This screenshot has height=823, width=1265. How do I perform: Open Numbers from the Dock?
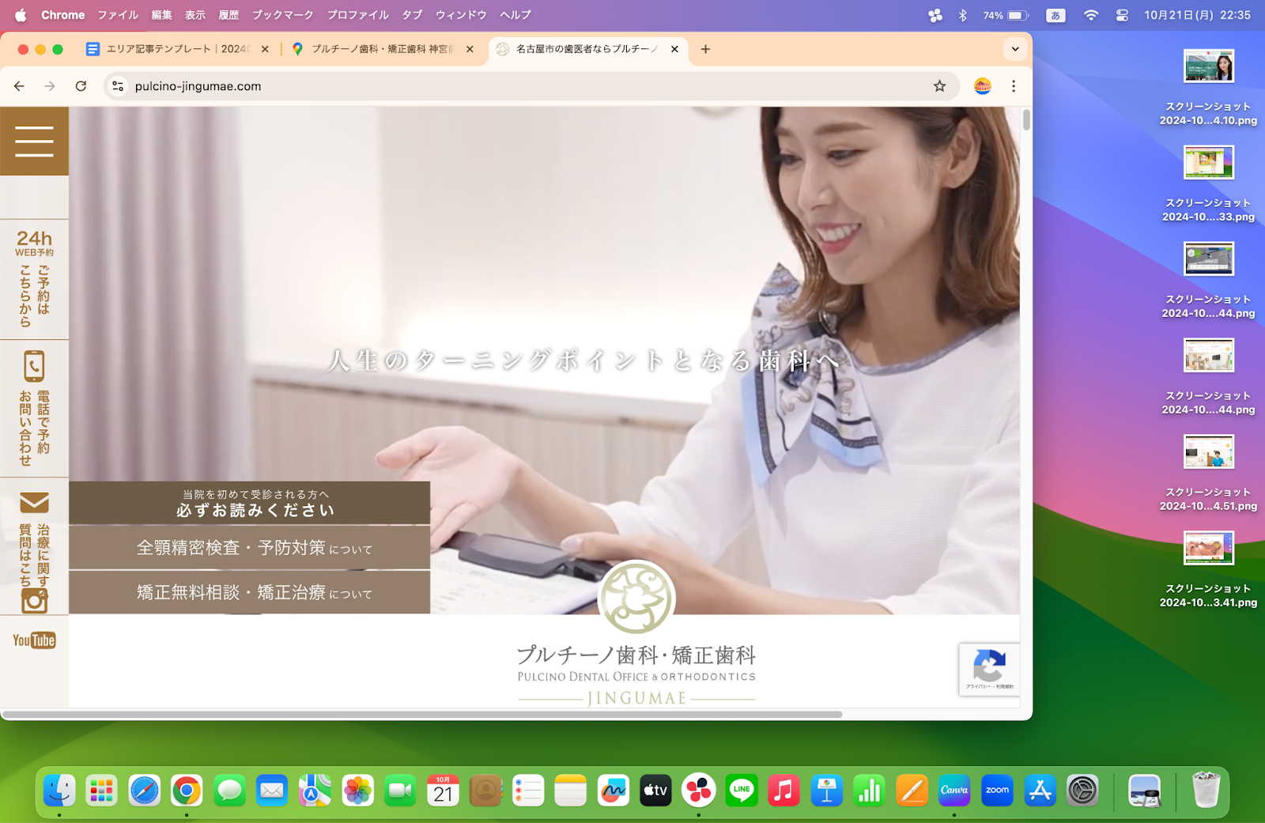pyautogui.click(x=869, y=790)
